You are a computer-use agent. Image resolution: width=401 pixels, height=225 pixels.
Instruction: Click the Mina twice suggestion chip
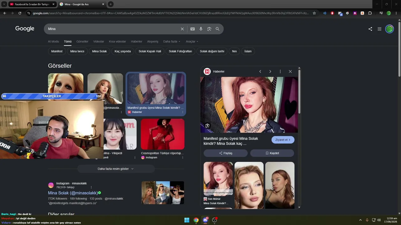pyautogui.click(x=77, y=51)
